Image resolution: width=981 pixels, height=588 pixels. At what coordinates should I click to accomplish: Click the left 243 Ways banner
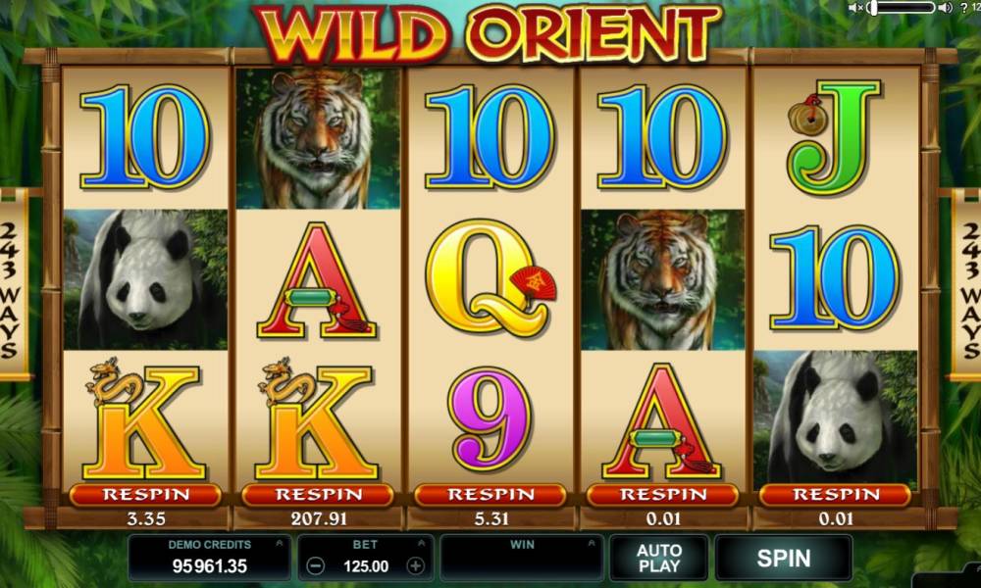[x=13, y=284]
